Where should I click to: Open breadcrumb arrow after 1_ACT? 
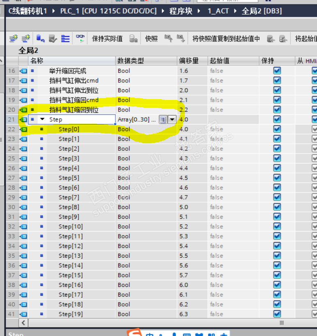pos(235,11)
